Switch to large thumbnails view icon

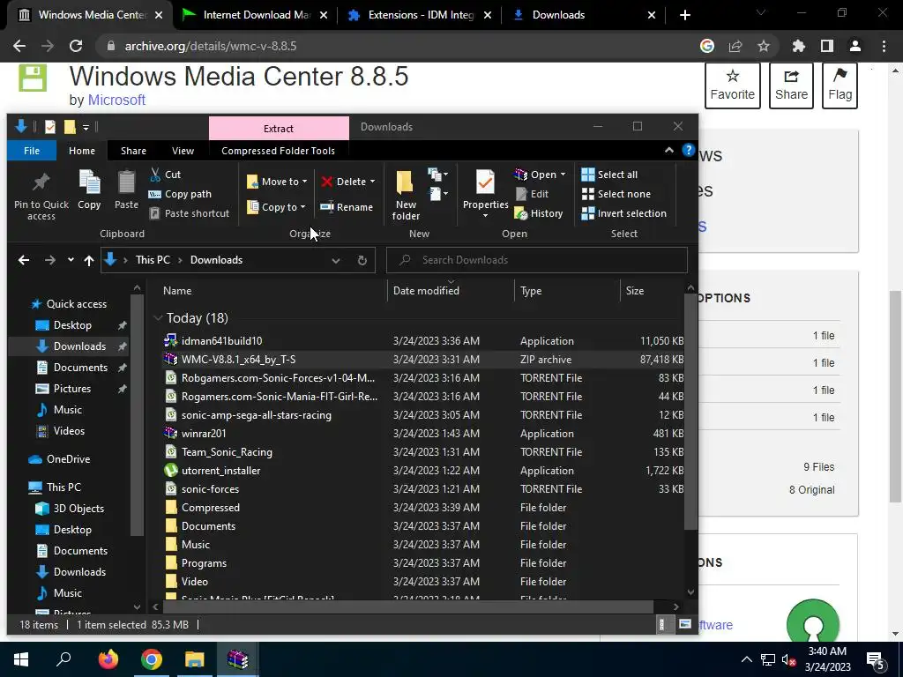pos(684,624)
